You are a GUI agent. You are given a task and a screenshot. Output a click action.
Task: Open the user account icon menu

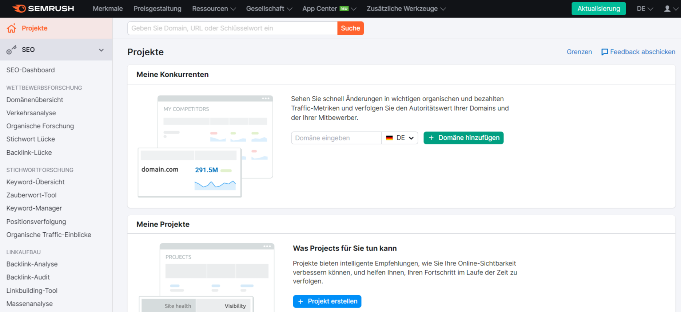670,9
